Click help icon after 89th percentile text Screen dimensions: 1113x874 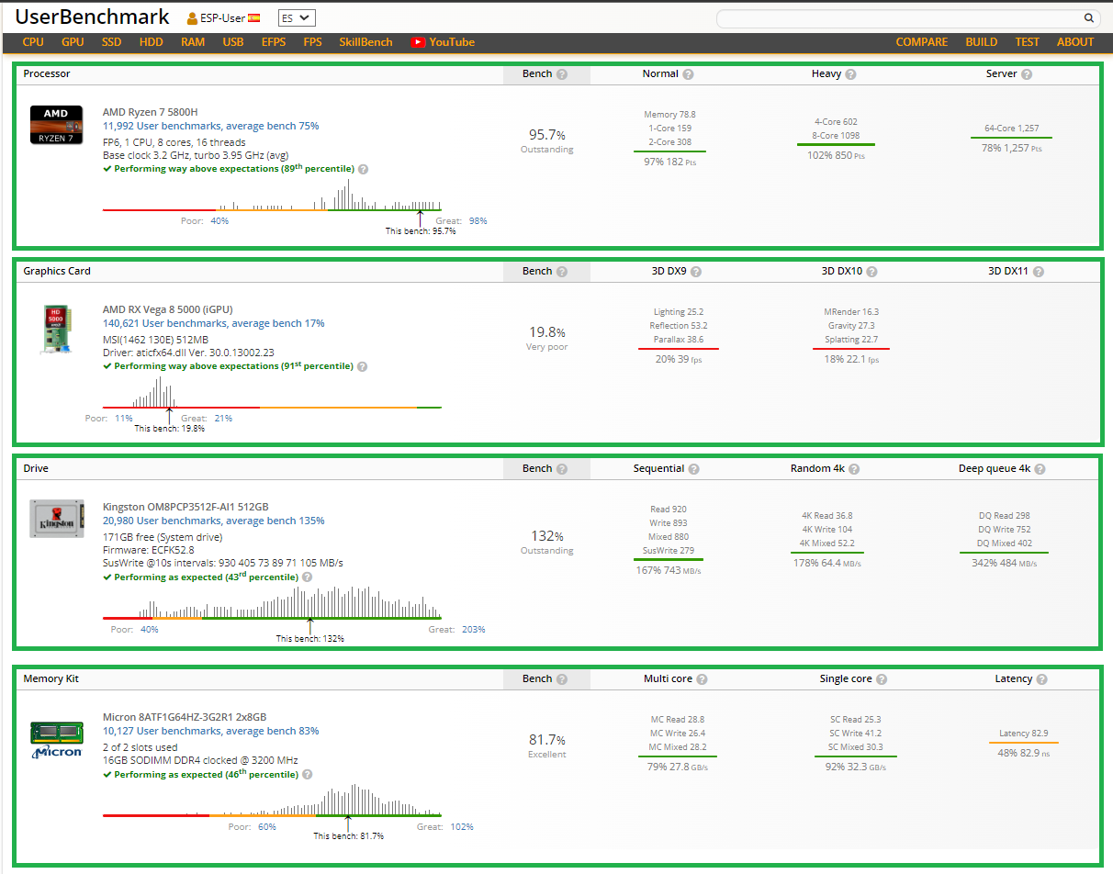364,169
